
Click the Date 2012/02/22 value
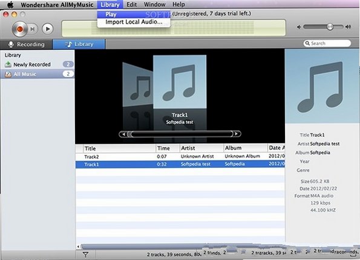324,188
